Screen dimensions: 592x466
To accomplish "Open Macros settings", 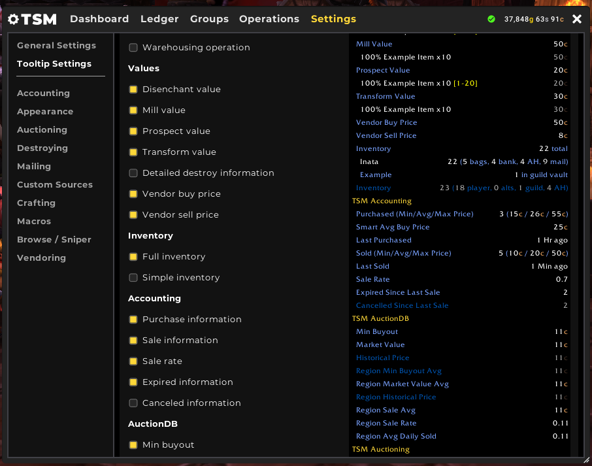I will (34, 221).
